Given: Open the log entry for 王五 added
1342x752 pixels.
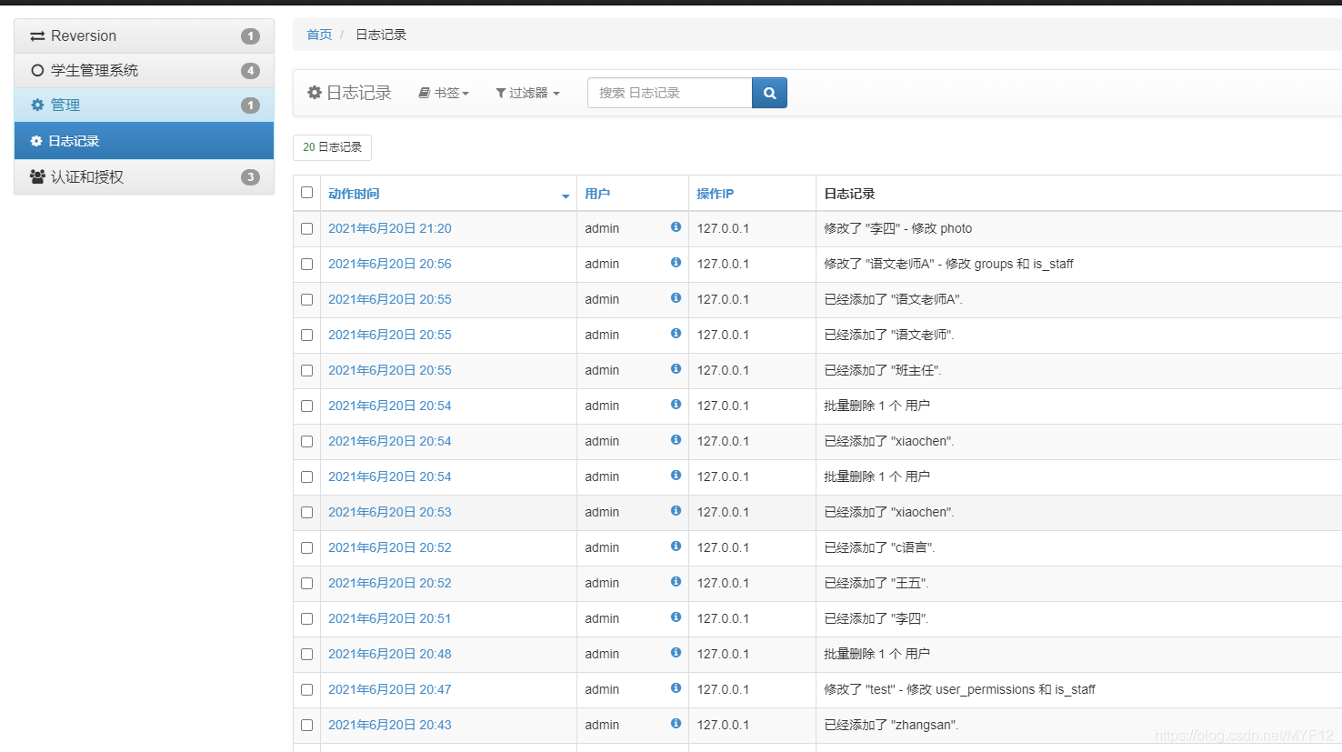Looking at the screenshot, I should tap(390, 583).
